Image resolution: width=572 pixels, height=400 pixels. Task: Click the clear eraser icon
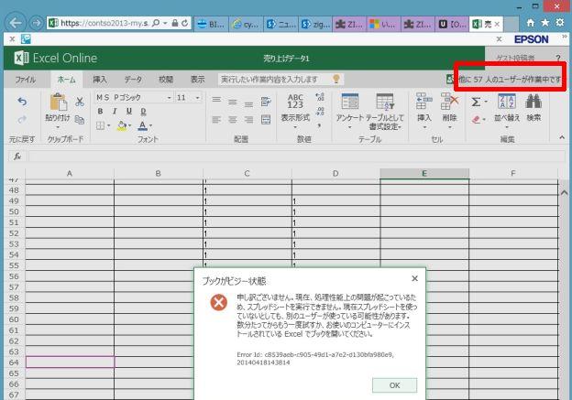[x=476, y=120]
